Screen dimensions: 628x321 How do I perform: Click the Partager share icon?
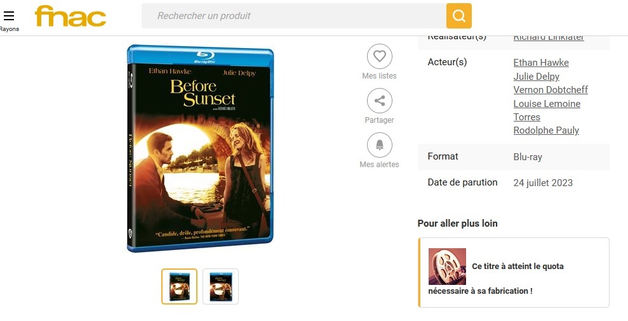tap(379, 101)
